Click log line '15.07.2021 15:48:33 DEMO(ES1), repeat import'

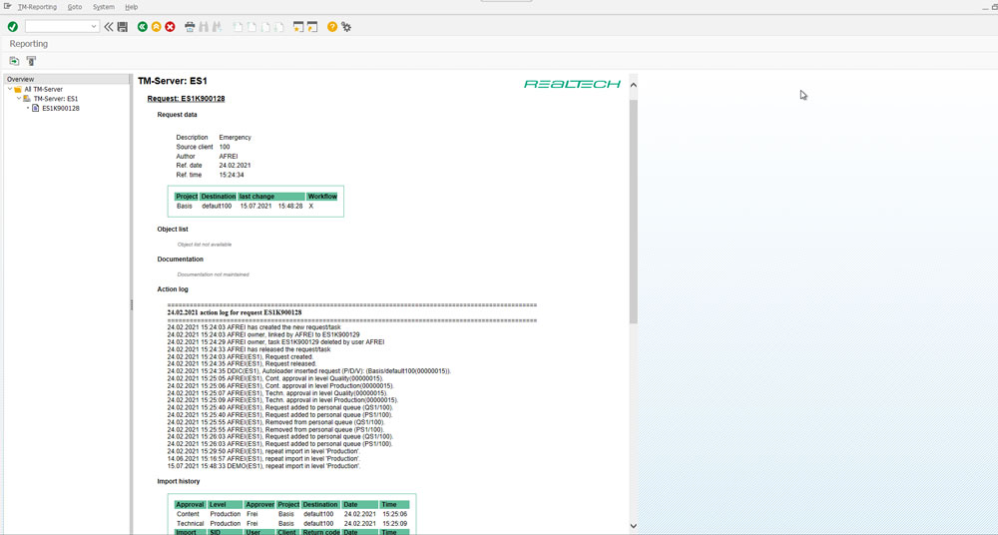264,466
